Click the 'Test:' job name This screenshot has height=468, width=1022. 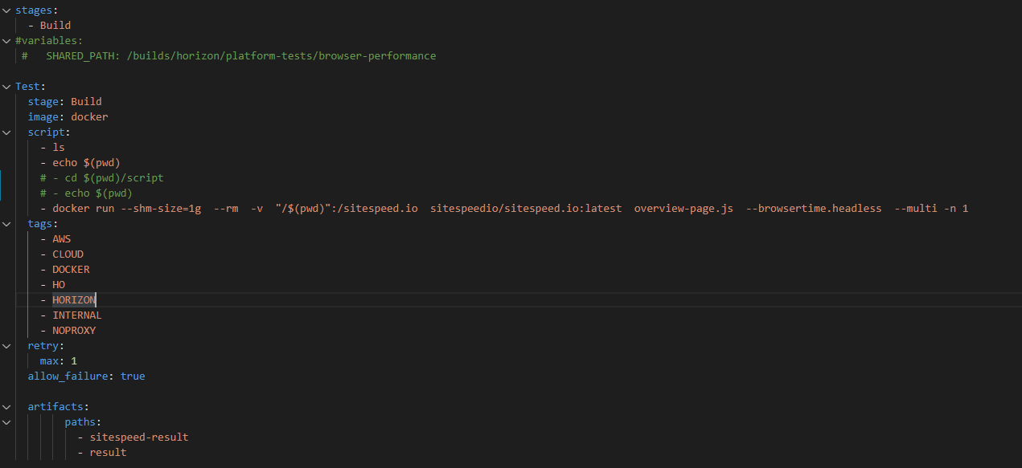point(31,87)
